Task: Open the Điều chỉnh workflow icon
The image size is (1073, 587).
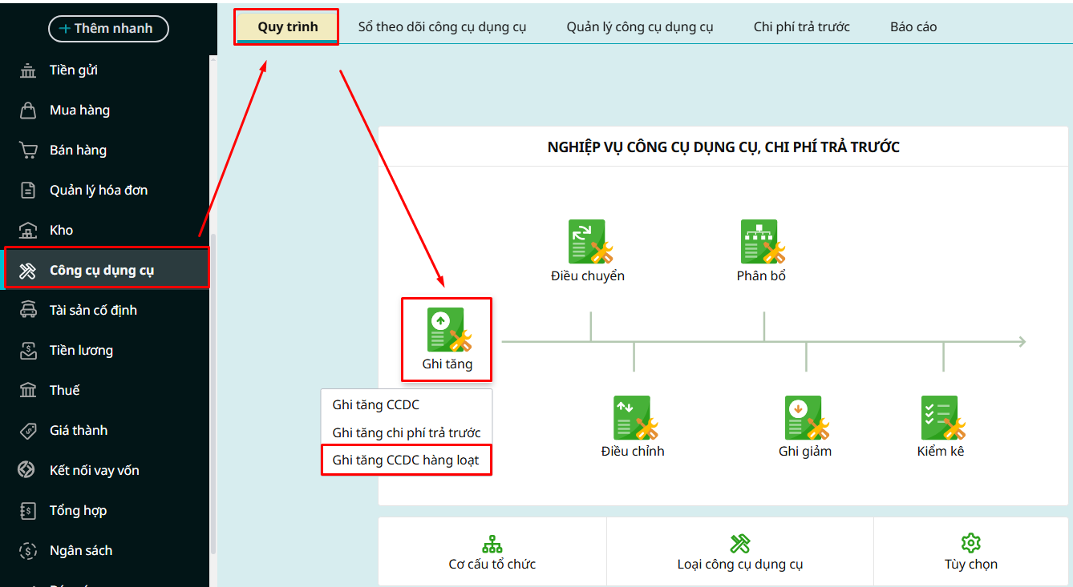Action: [x=634, y=418]
